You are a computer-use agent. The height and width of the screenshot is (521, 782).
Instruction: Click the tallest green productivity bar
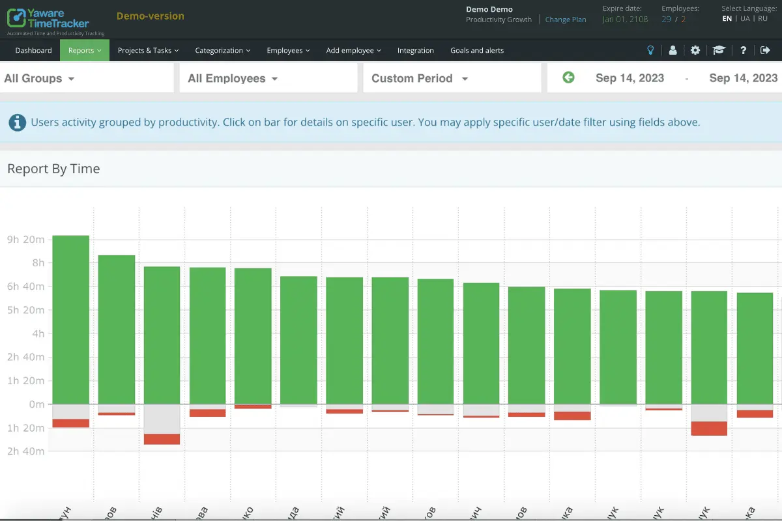click(70, 320)
